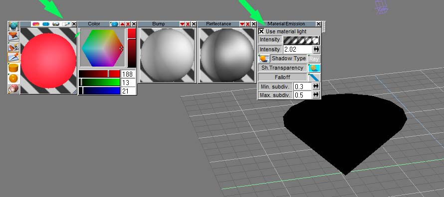This screenshot has height=197, width=444.
Task: Click the Bump preview sphere
Action: [x=167, y=55]
